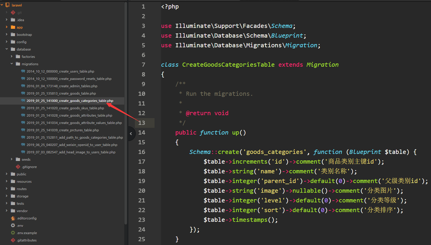Image resolution: width=431 pixels, height=245 pixels.
Task: Click the orange app folder icon
Action: pyautogui.click(x=13, y=27)
